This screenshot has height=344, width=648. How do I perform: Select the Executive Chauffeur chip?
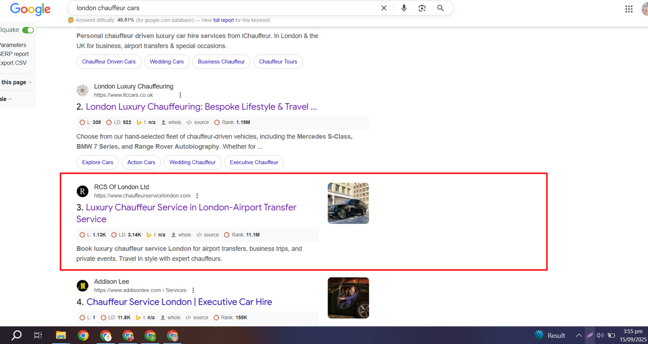point(254,163)
